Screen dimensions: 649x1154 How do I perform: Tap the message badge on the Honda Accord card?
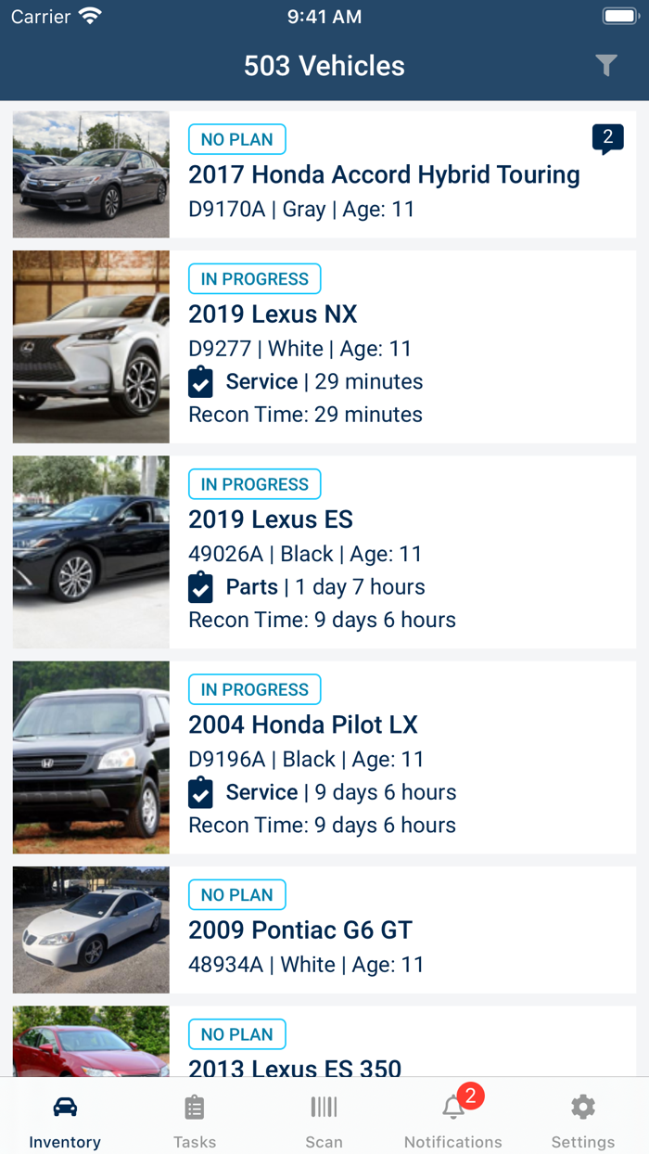(x=607, y=139)
